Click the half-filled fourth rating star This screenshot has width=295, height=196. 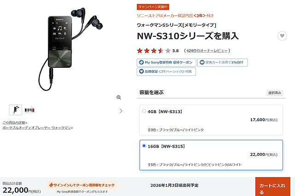(x=161, y=50)
